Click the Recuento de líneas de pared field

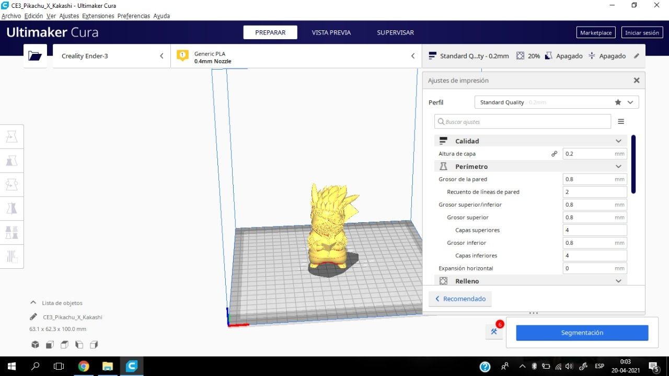[x=595, y=192]
